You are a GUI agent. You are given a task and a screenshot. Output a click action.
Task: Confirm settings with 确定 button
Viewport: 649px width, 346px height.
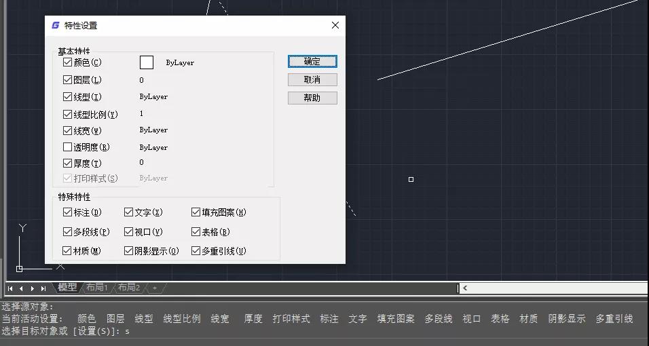312,62
